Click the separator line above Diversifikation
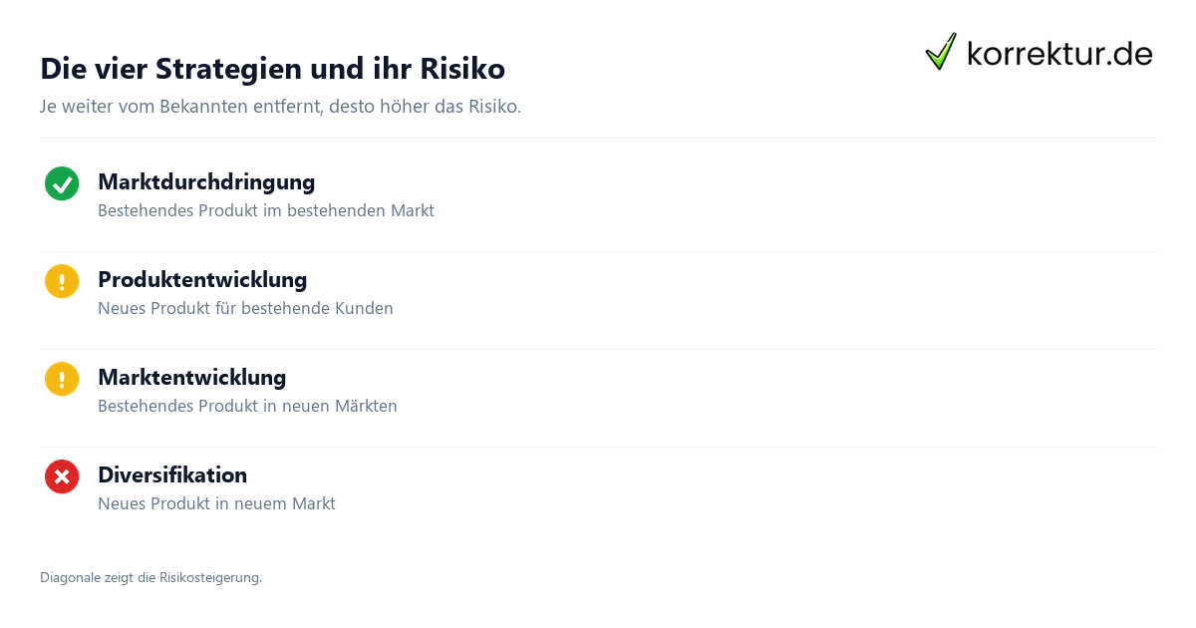This screenshot has height=628, width=1196. (x=598, y=447)
